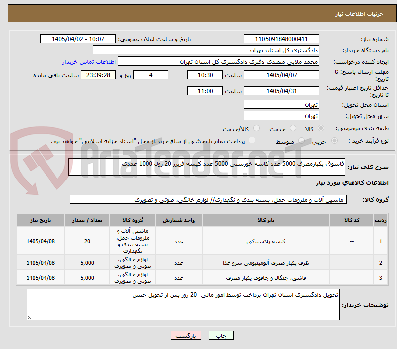Click the گروه کالا field
The height and width of the screenshot is (349, 397).
208,200
